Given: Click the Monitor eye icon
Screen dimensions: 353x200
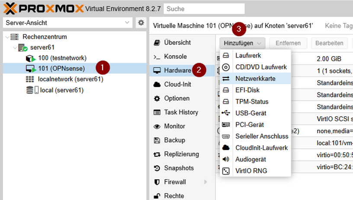Looking at the screenshot, I should 157,127.
